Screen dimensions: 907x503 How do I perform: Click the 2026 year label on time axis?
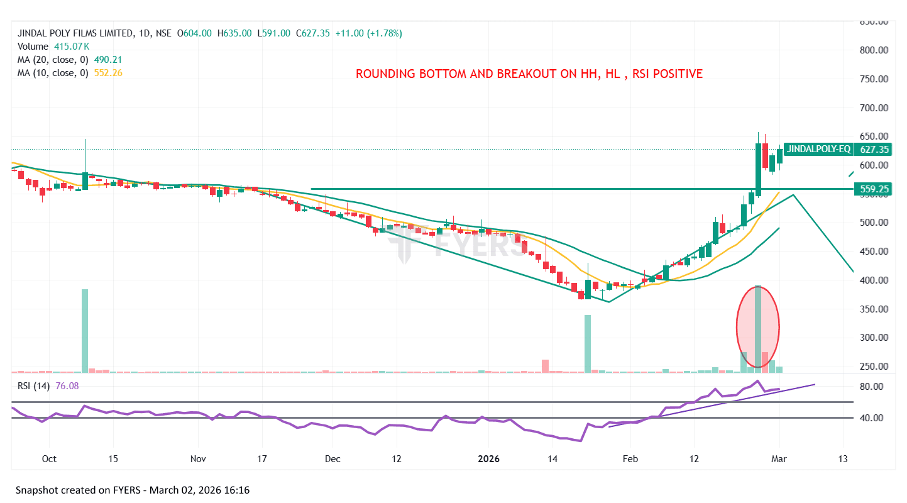click(x=488, y=459)
